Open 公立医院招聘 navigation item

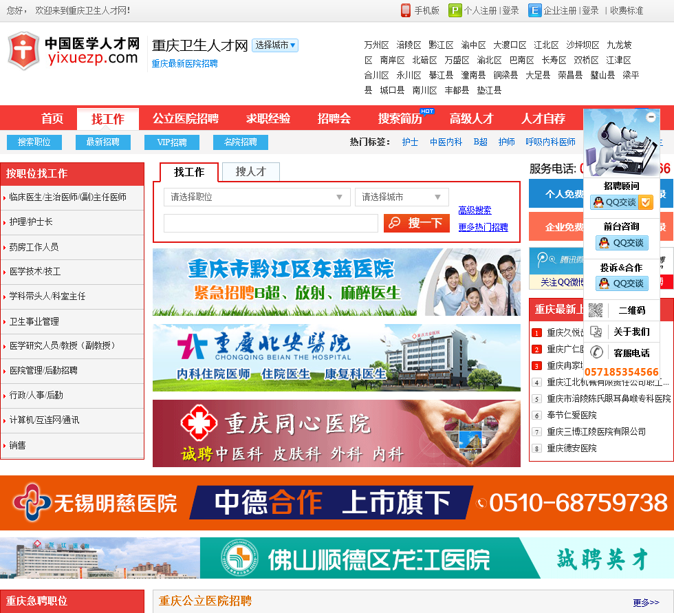tap(186, 118)
